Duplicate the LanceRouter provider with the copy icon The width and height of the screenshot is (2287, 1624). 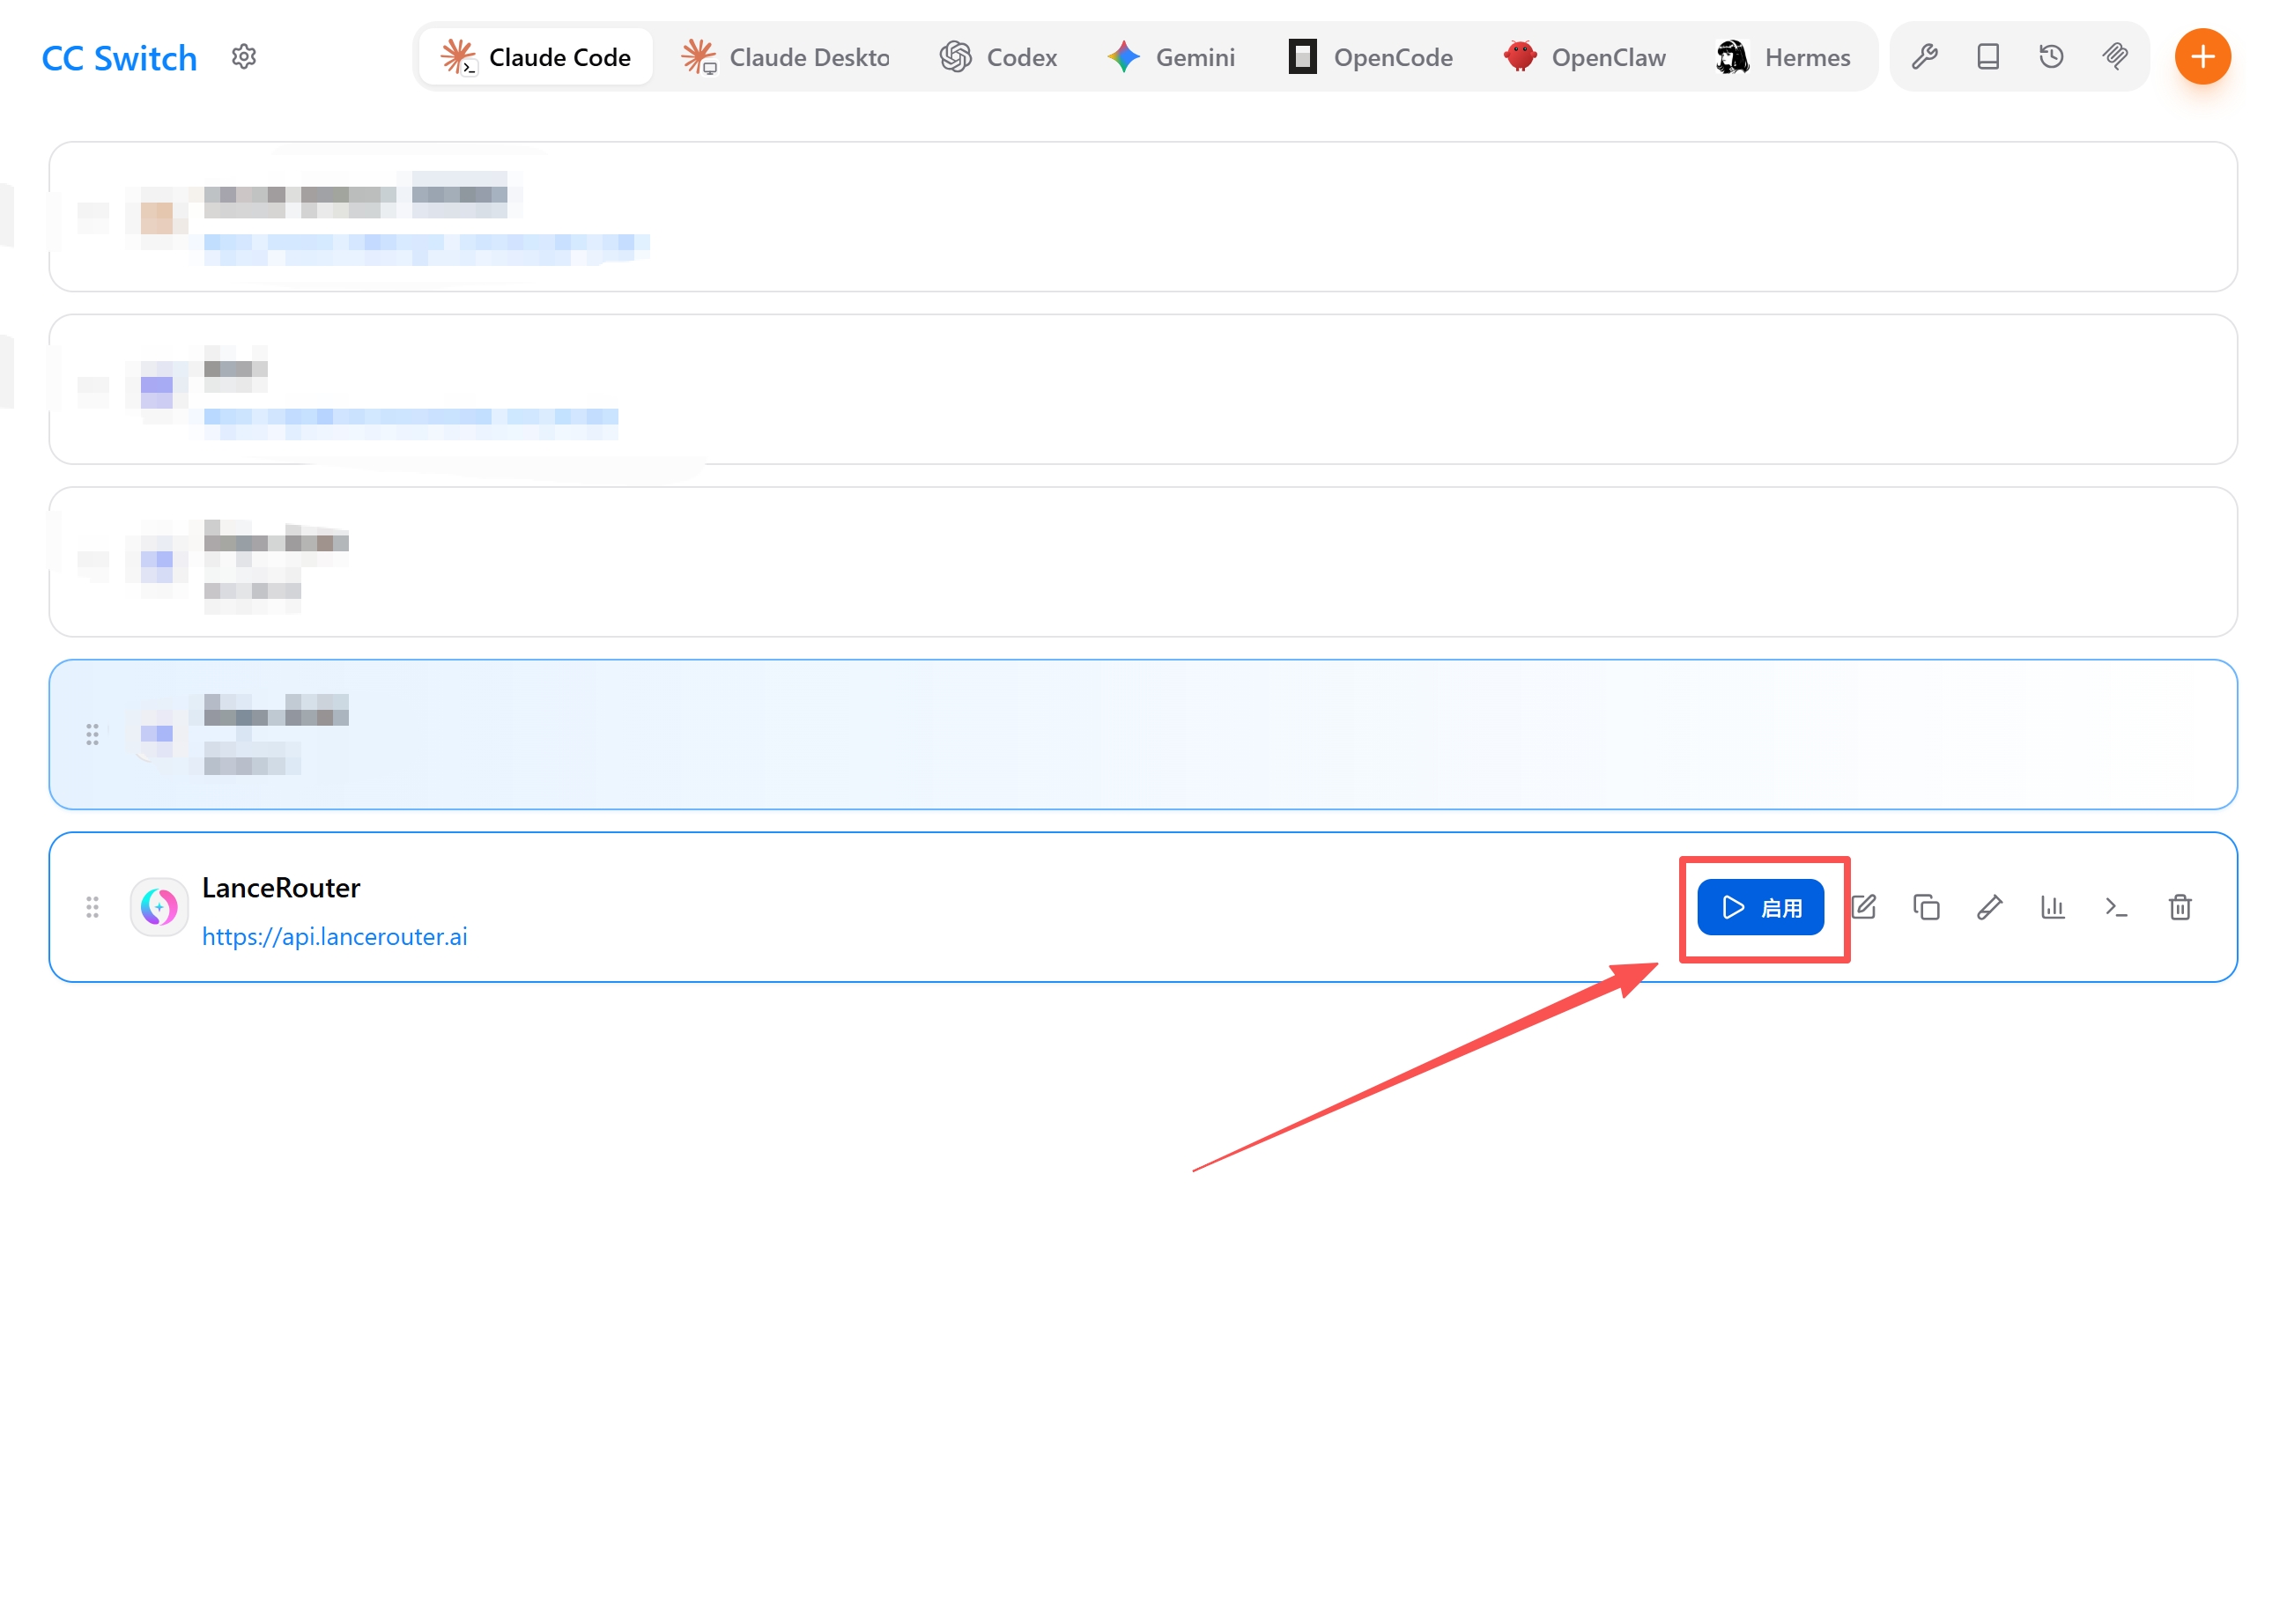[1927, 907]
